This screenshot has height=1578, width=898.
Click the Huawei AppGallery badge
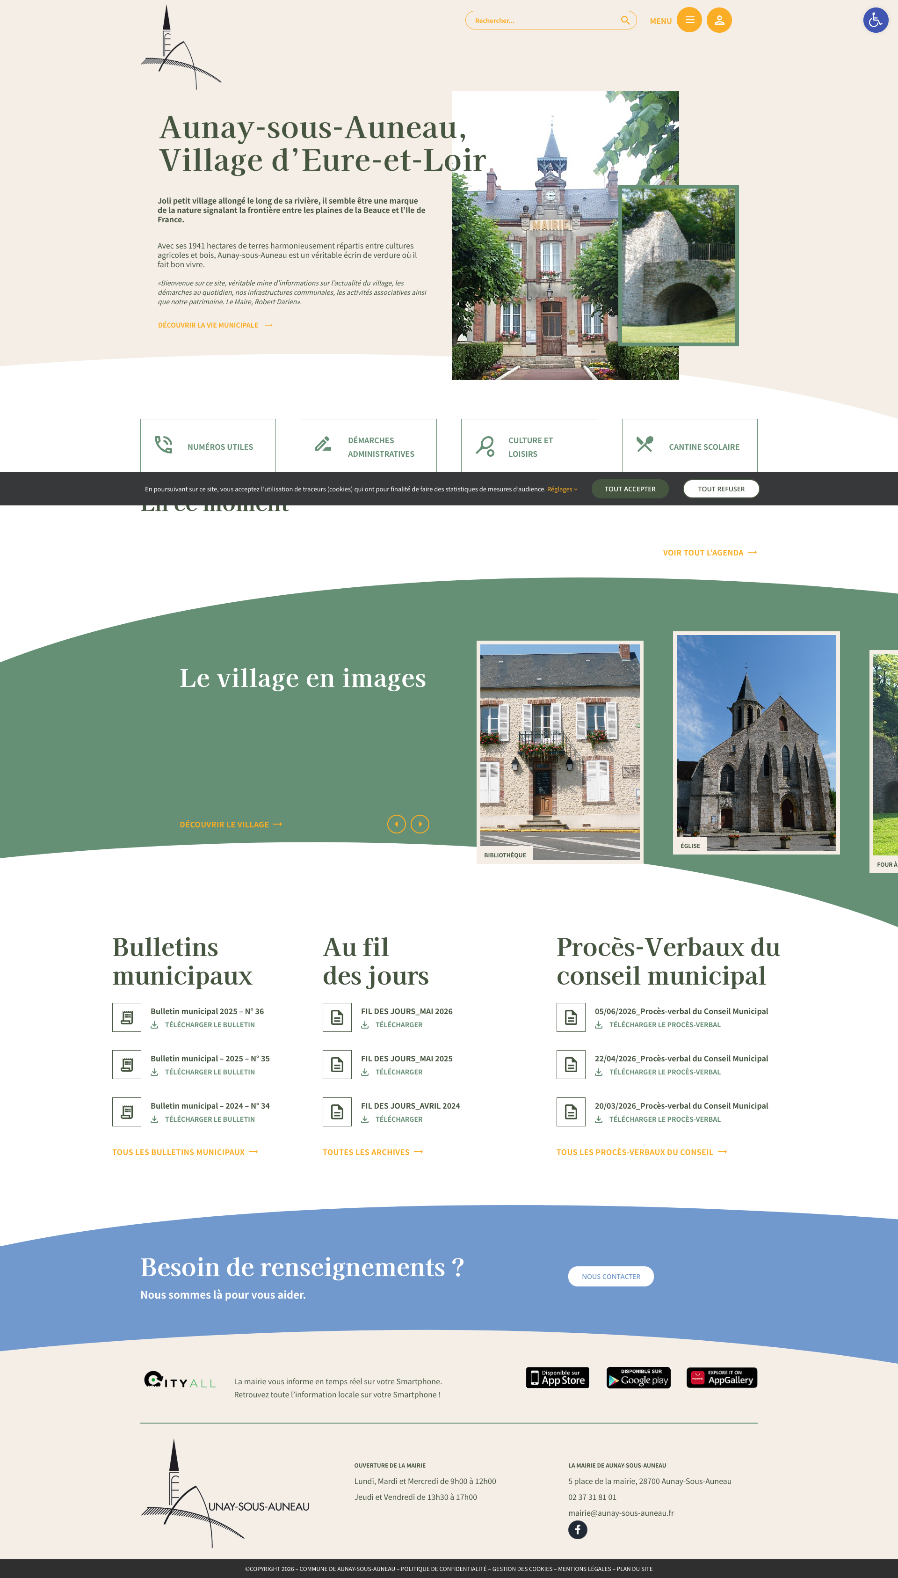[x=722, y=1377]
